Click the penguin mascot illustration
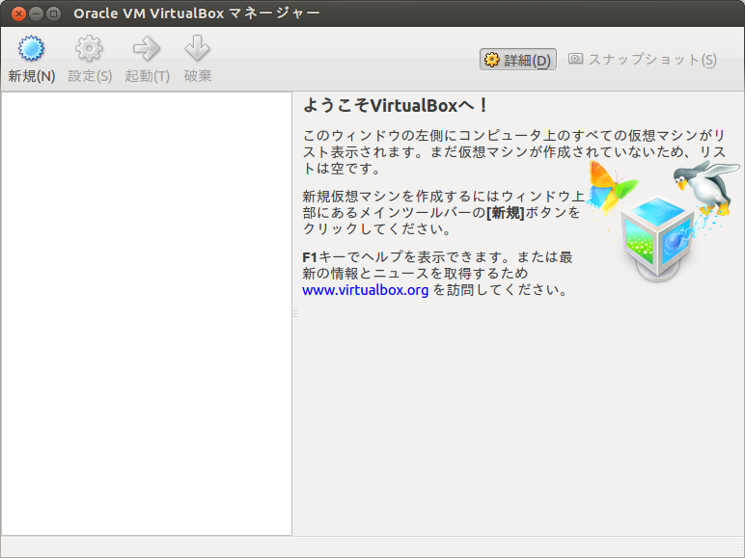The image size is (745, 558). click(704, 189)
